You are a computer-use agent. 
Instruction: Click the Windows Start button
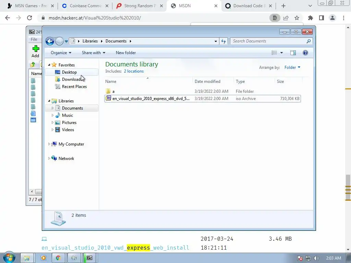9,258
